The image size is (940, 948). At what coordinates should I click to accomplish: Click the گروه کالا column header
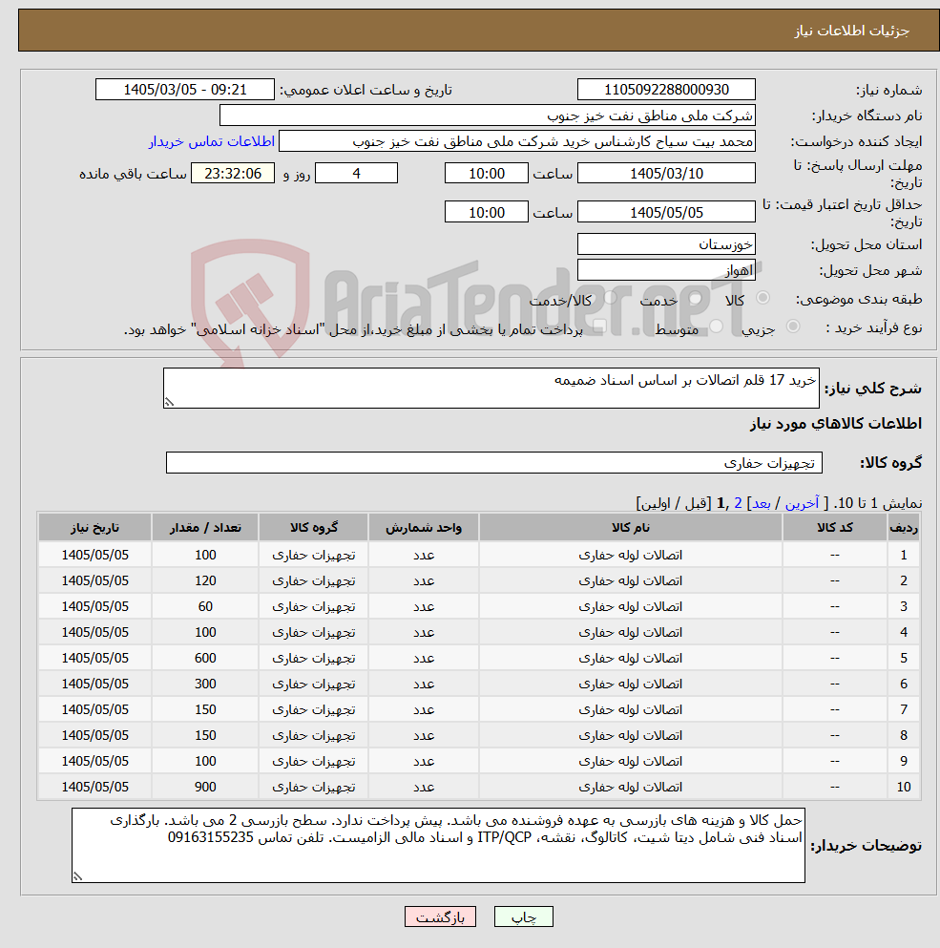point(313,527)
